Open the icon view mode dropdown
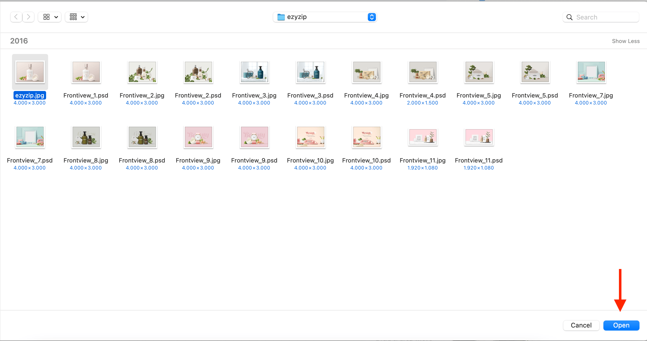This screenshot has height=341, width=647. coord(50,17)
